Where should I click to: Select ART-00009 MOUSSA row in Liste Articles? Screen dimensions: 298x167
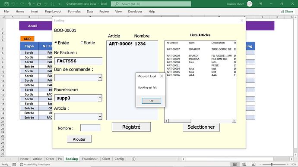tap(200, 59)
